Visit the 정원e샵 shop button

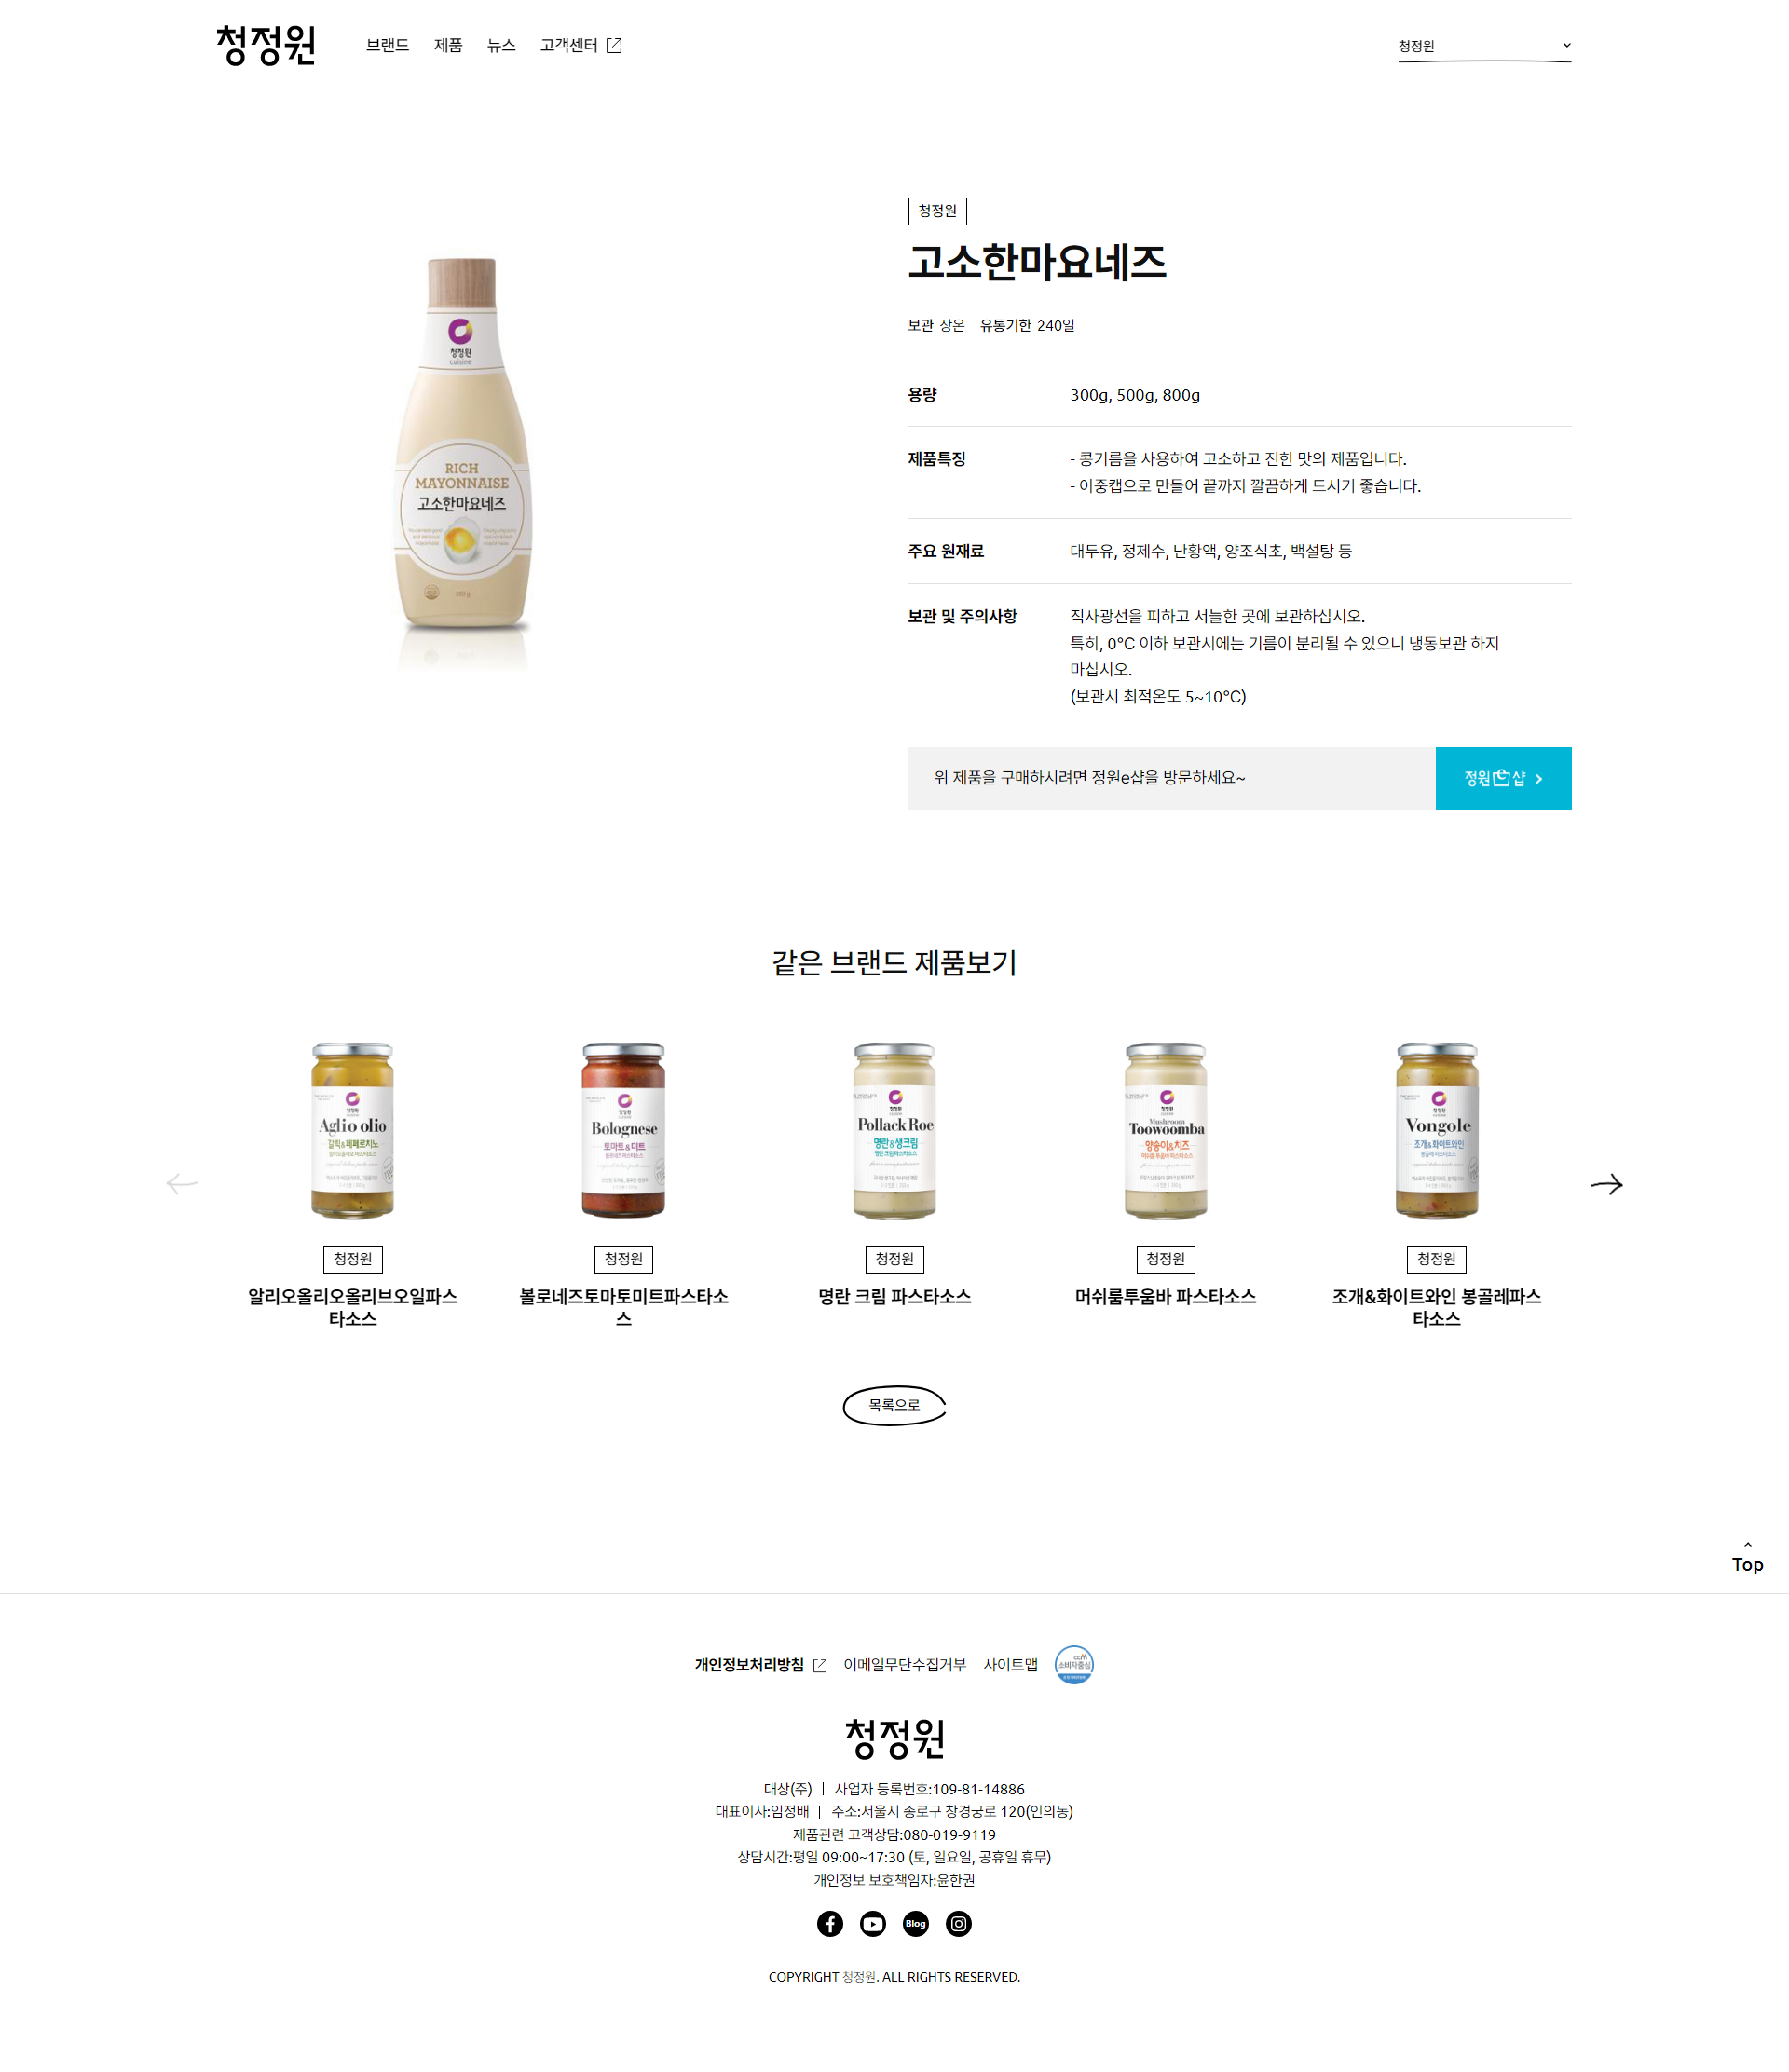(x=1503, y=778)
